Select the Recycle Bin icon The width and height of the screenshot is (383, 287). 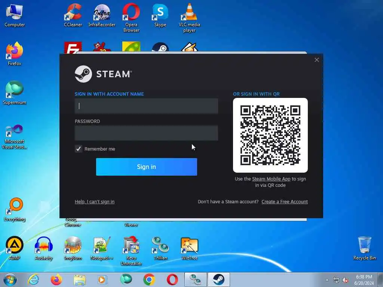(x=365, y=248)
